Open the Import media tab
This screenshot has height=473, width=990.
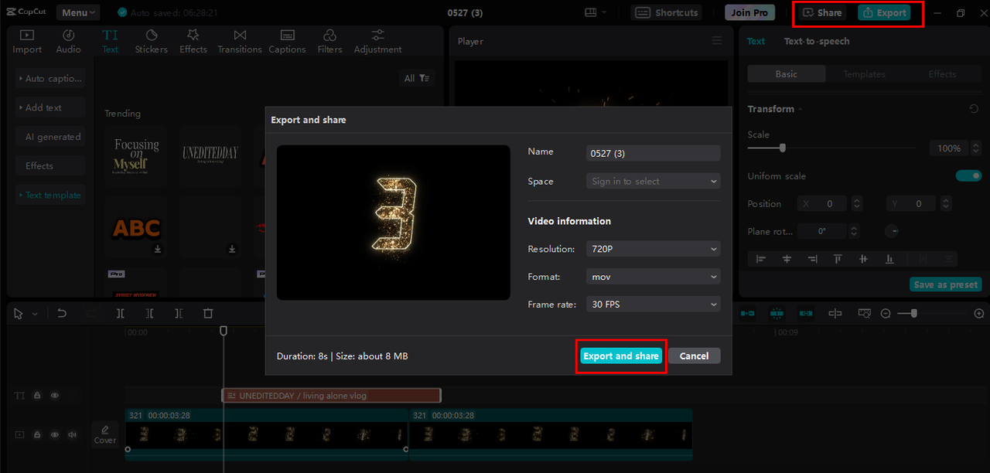(x=27, y=42)
